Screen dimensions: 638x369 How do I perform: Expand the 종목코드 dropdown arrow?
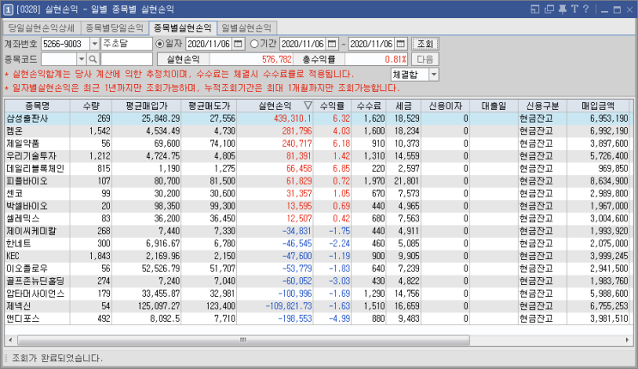point(82,59)
